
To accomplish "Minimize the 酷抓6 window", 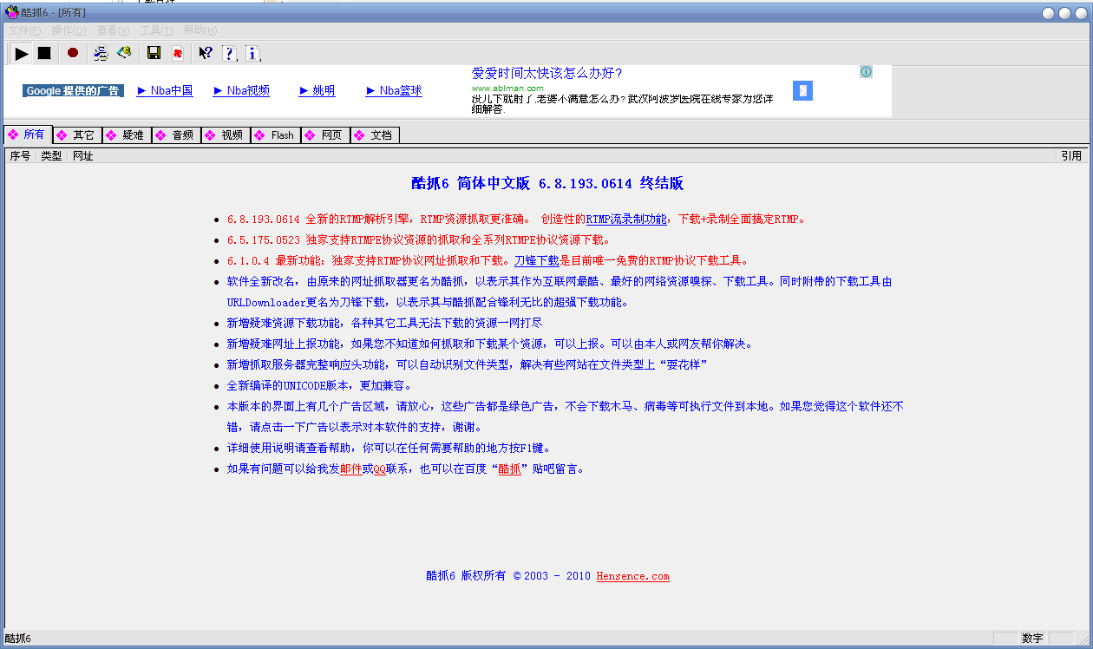I will [x=1047, y=13].
